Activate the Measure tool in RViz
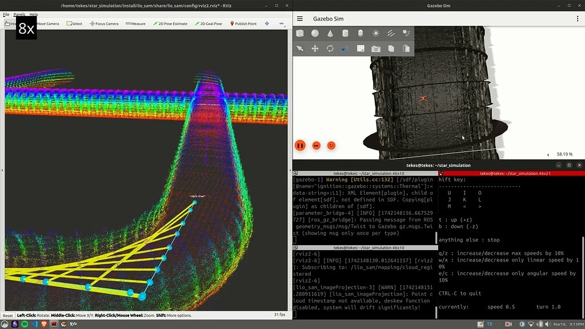The image size is (585, 329). (137, 23)
